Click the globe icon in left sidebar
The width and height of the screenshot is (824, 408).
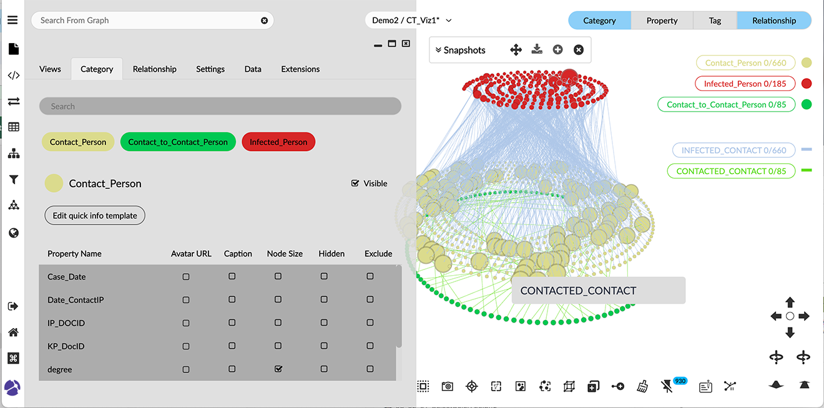click(13, 233)
